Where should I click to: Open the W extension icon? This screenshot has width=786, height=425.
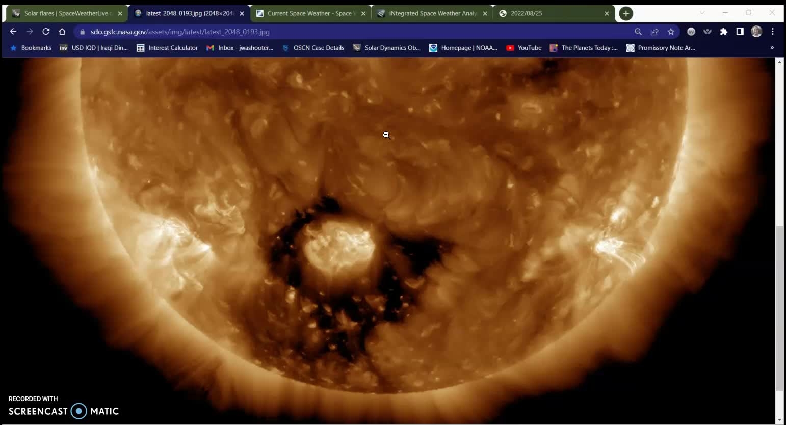click(691, 32)
